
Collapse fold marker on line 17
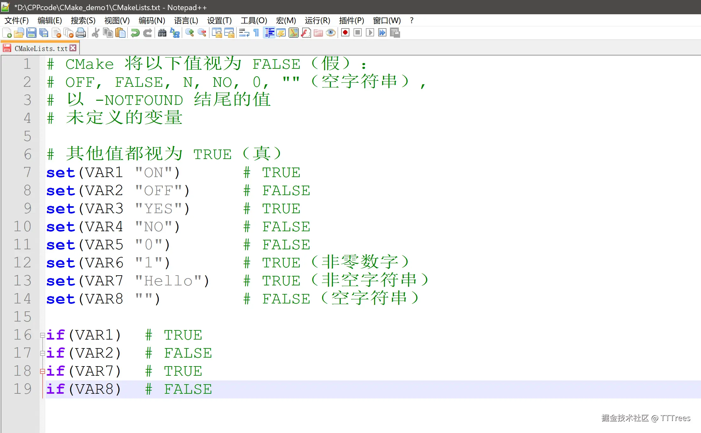coord(42,353)
